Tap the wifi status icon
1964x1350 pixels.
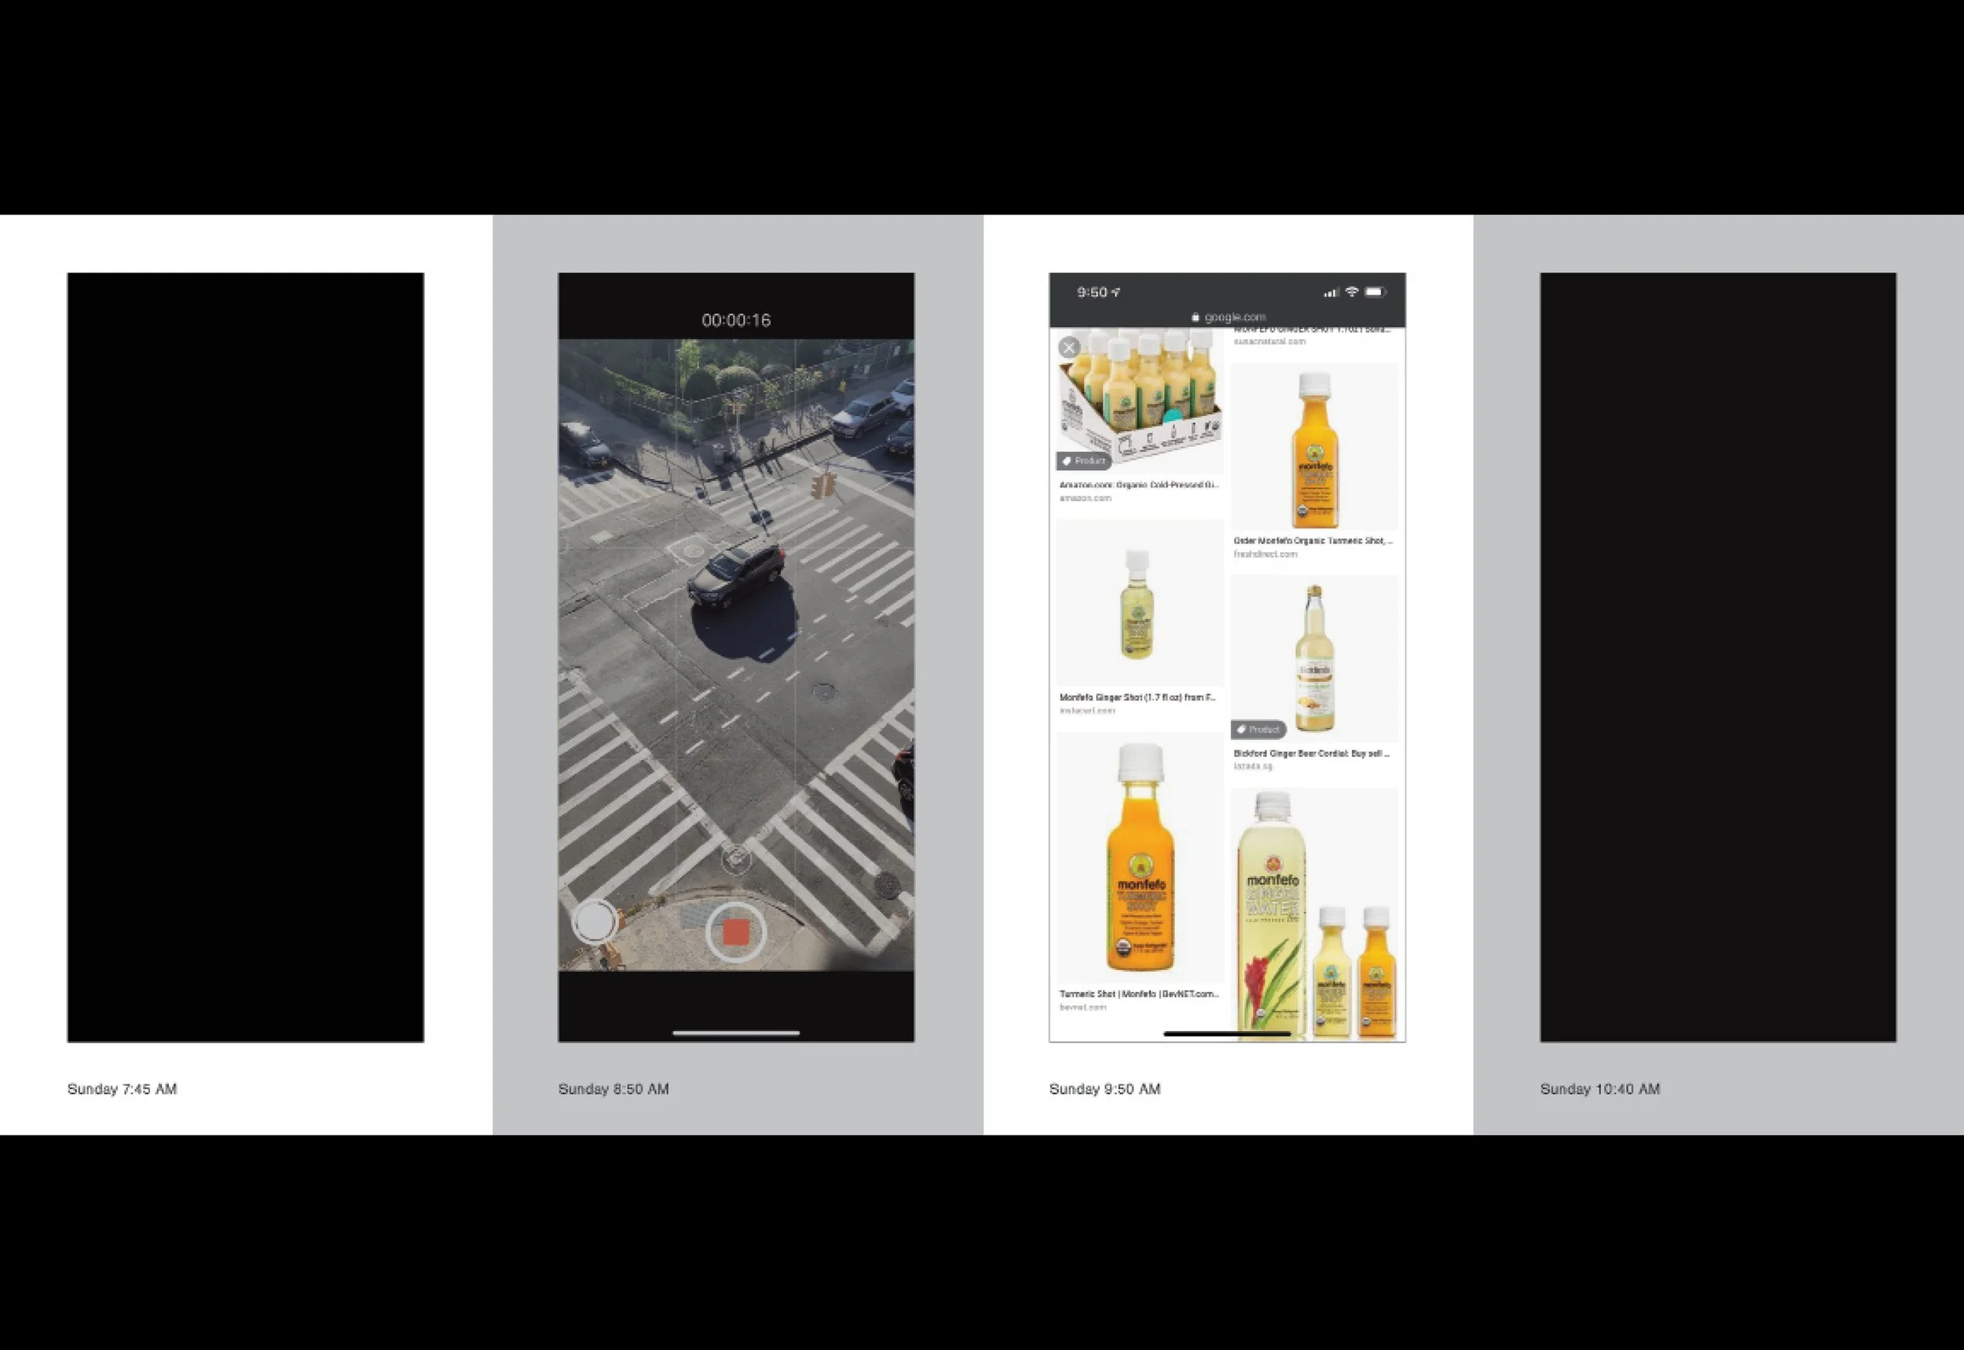coord(1351,292)
